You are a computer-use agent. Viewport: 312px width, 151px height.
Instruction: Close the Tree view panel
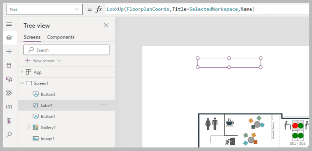tap(106, 25)
